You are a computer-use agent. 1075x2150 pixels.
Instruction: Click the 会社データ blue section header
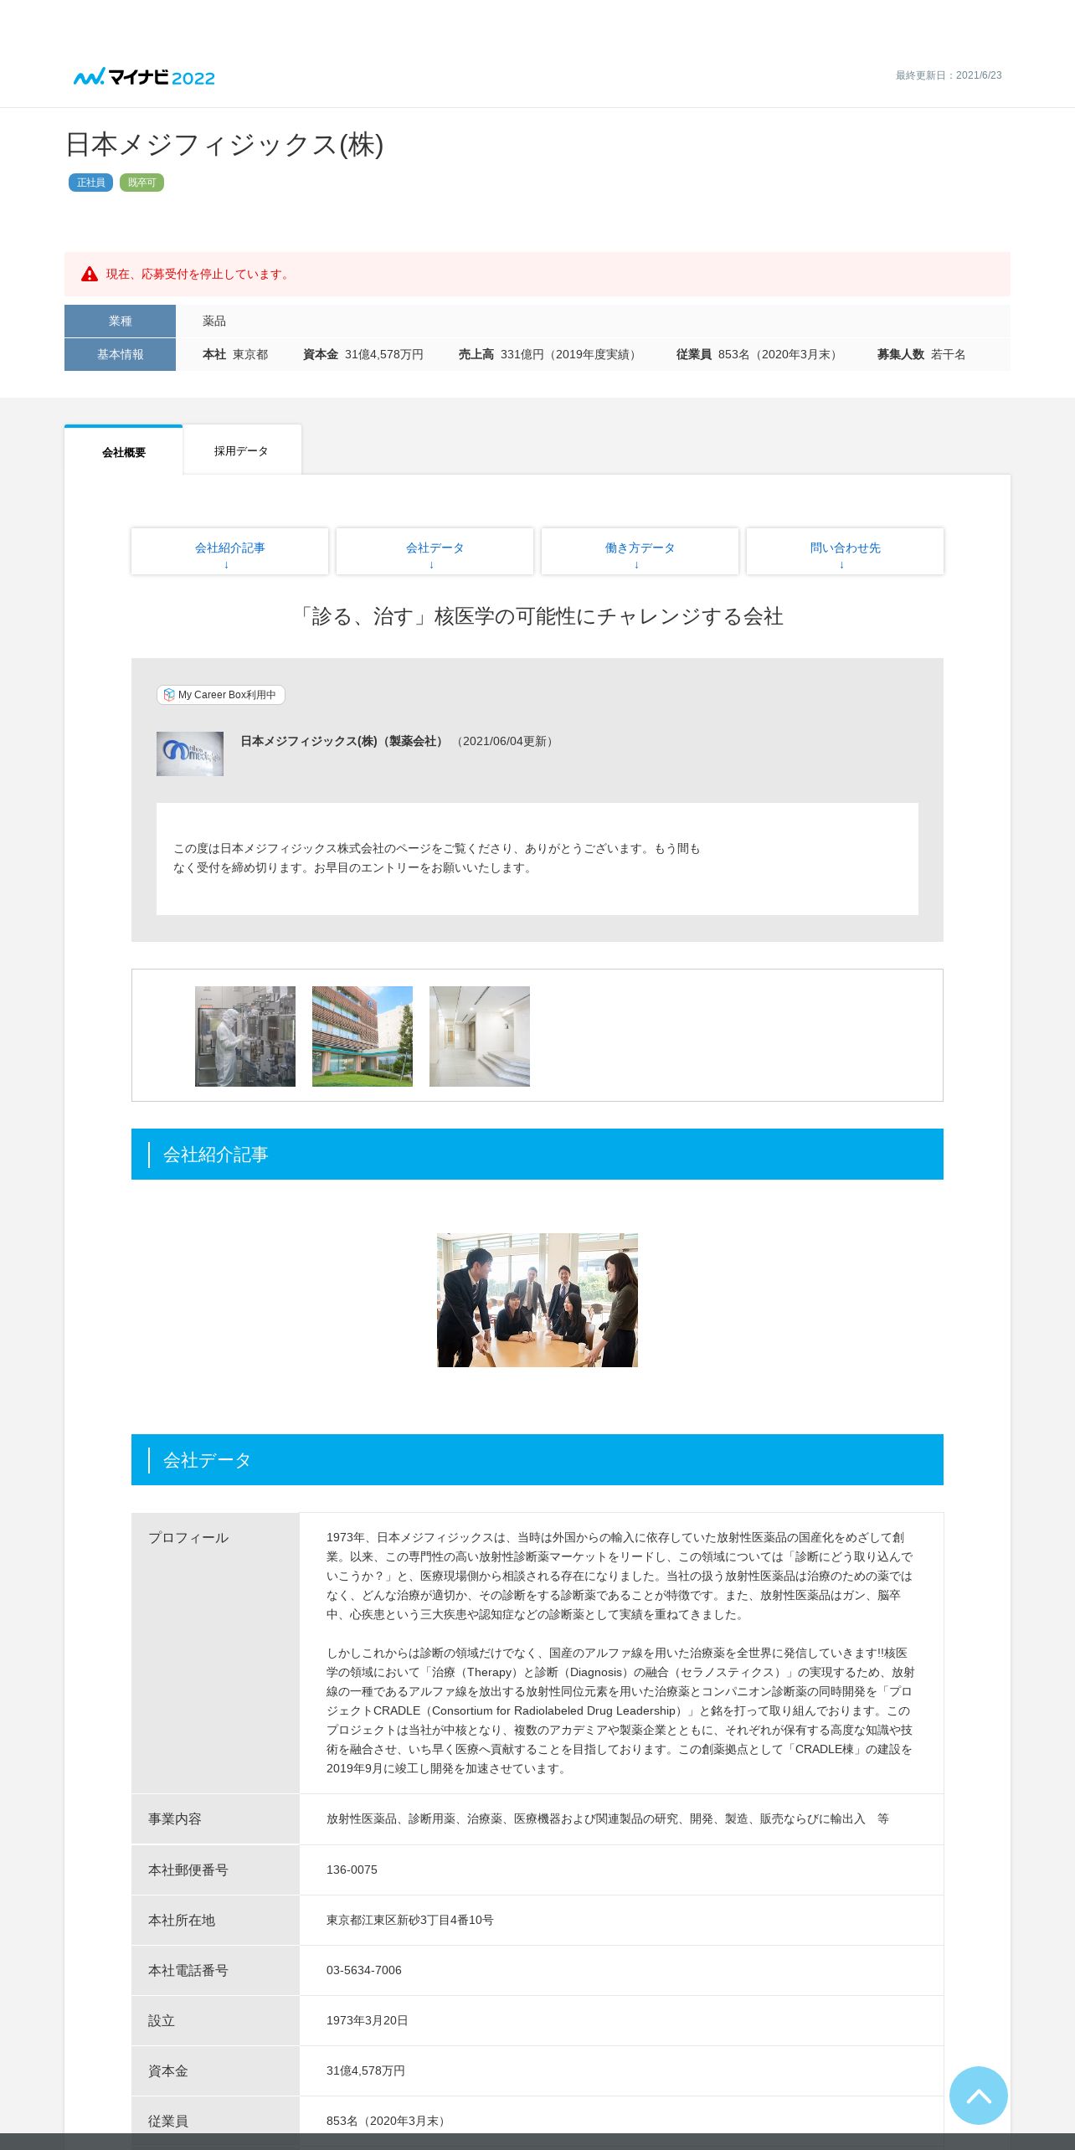pyautogui.click(x=537, y=1460)
